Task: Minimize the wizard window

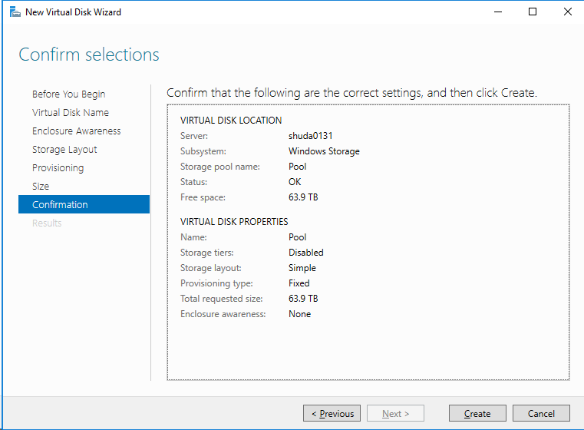Action: click(x=498, y=12)
